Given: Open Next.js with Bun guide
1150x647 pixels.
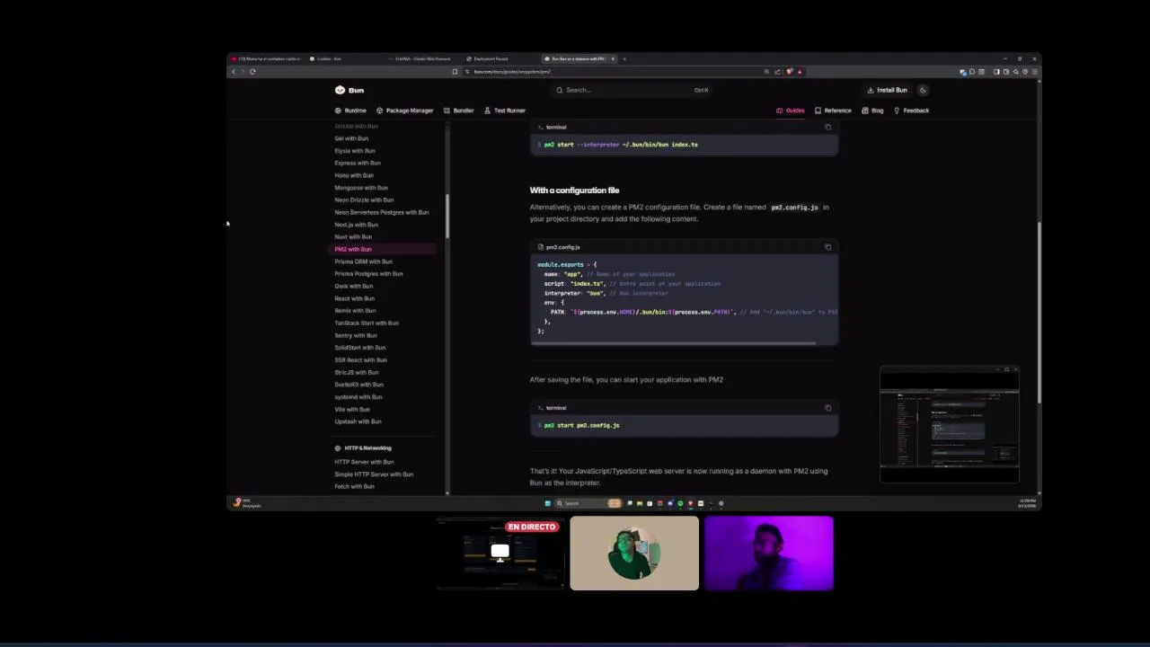Looking at the screenshot, I should point(356,225).
